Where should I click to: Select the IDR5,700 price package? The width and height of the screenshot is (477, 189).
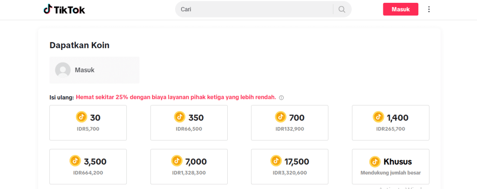[88, 122]
